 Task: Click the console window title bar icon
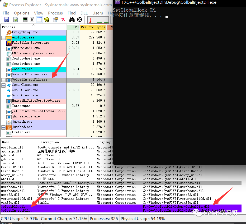(118, 2)
